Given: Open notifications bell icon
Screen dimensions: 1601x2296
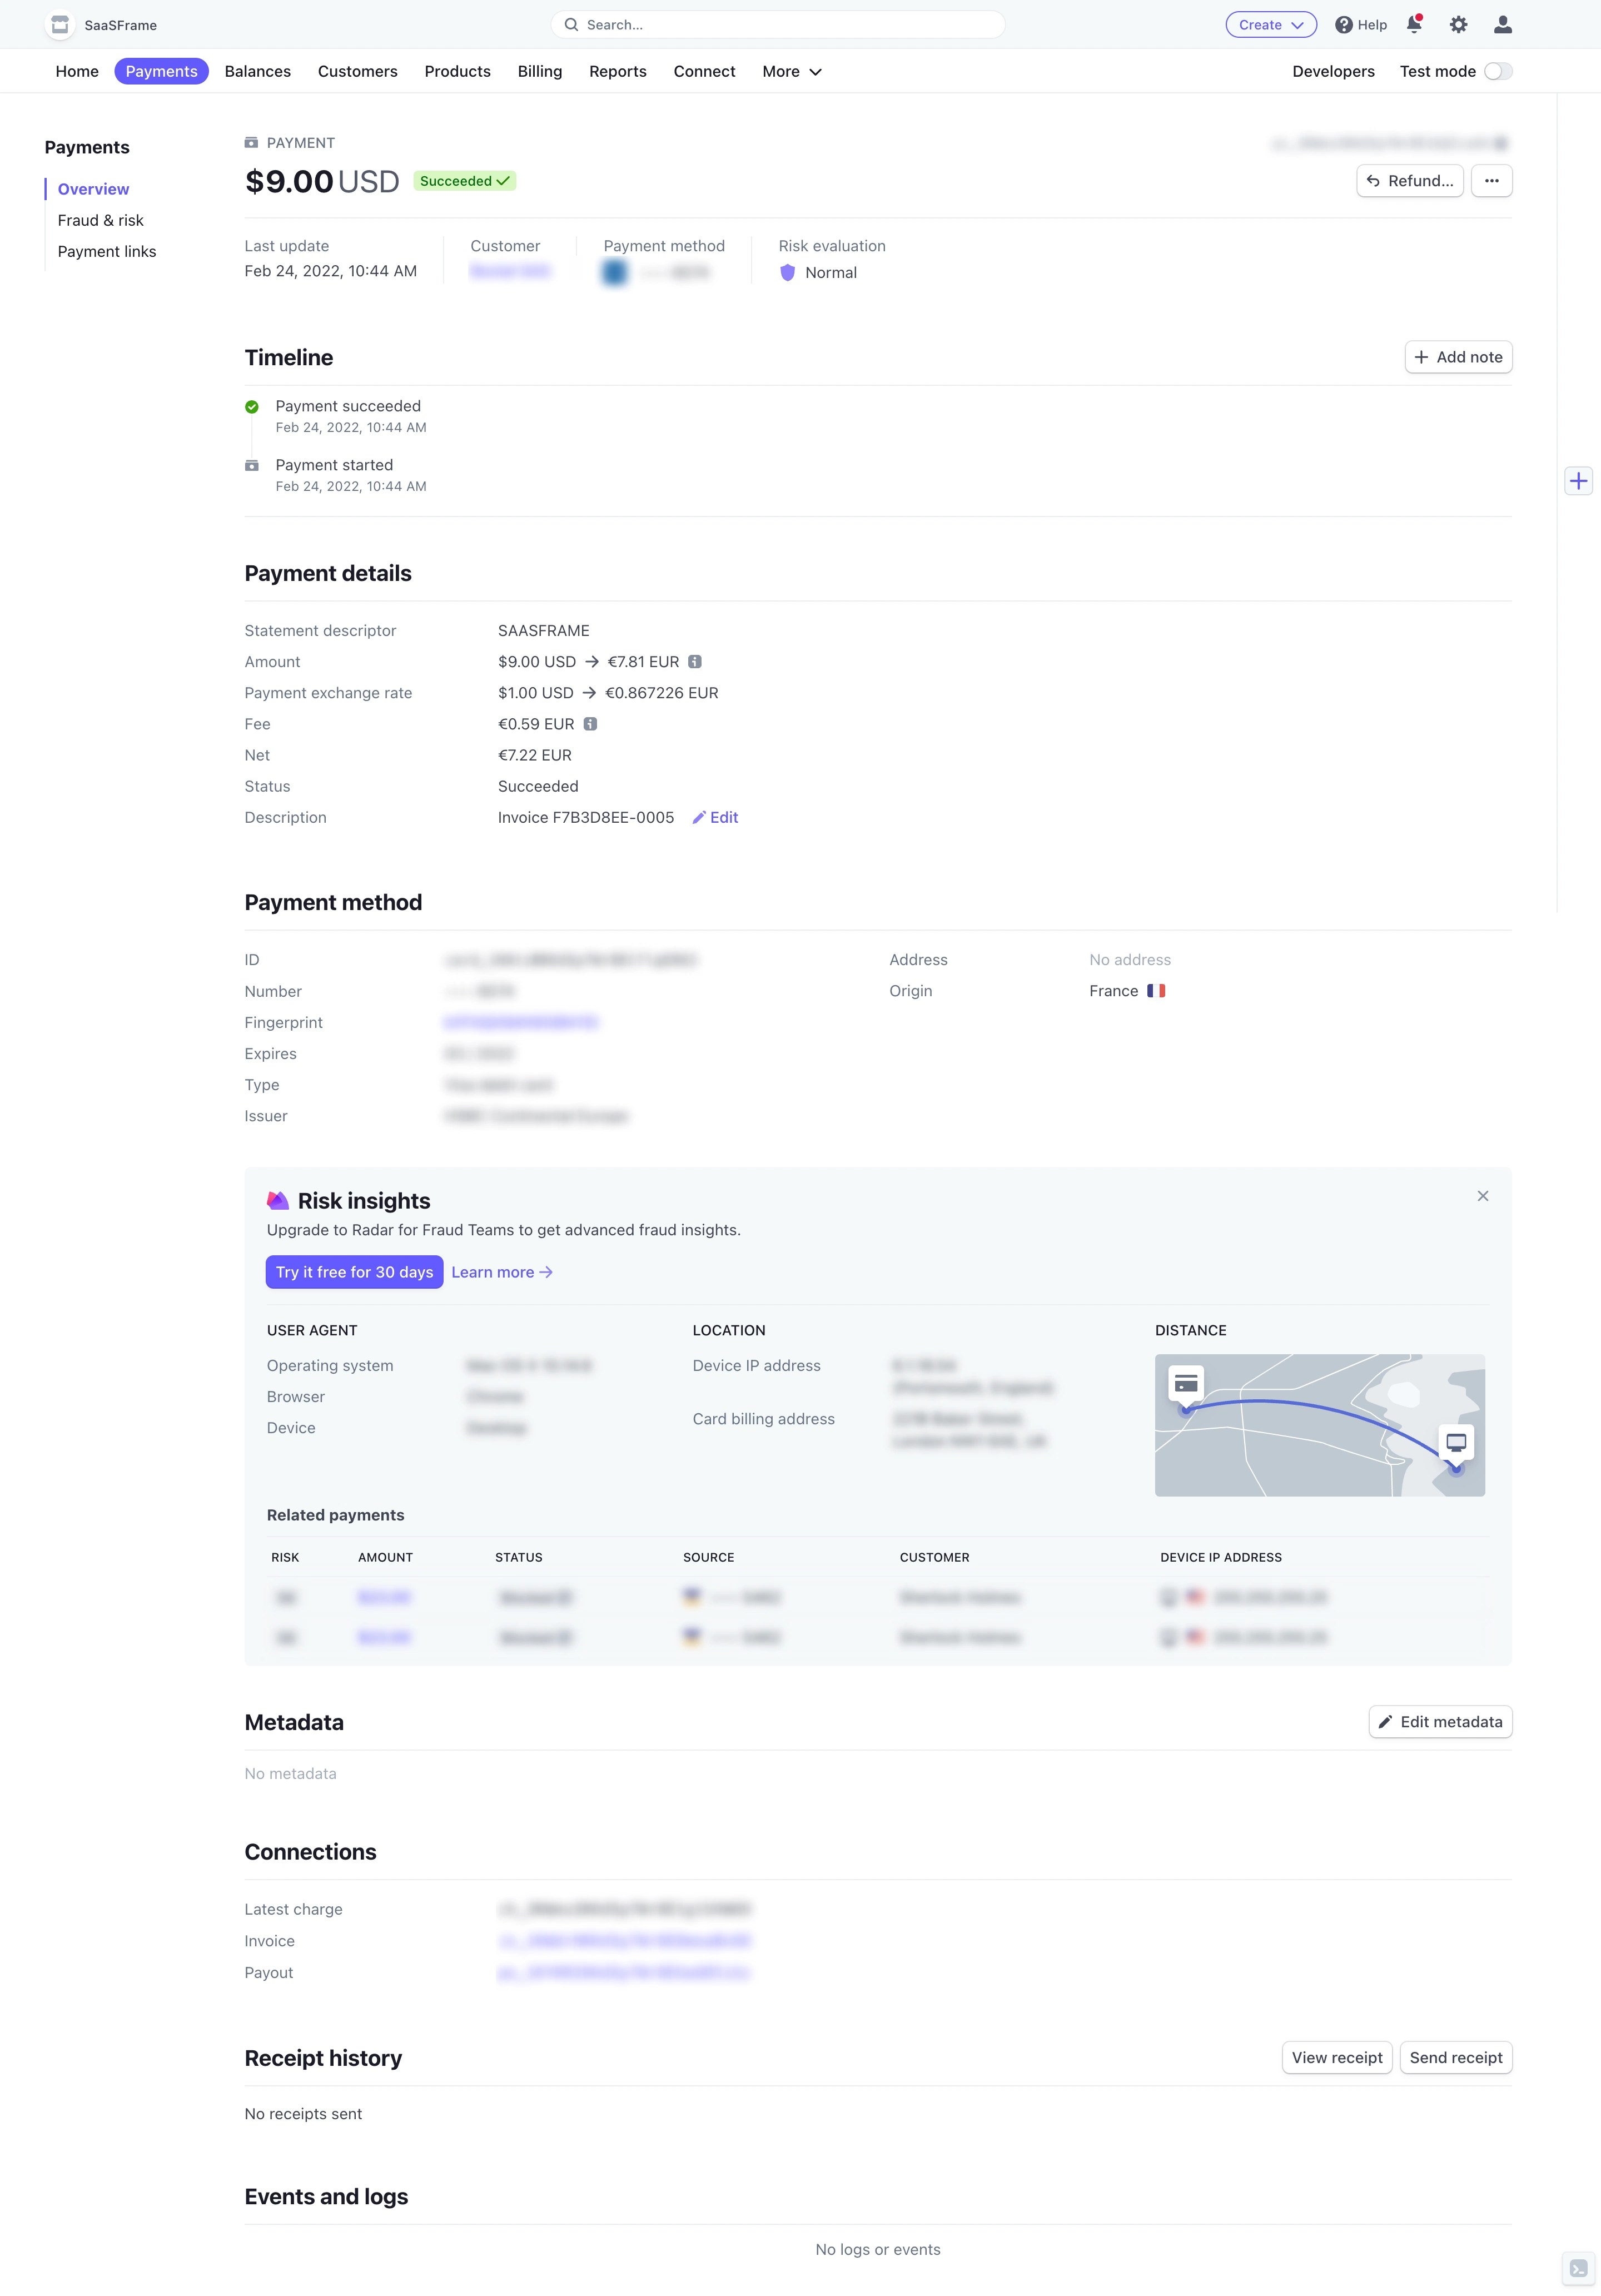Looking at the screenshot, I should coord(1414,24).
